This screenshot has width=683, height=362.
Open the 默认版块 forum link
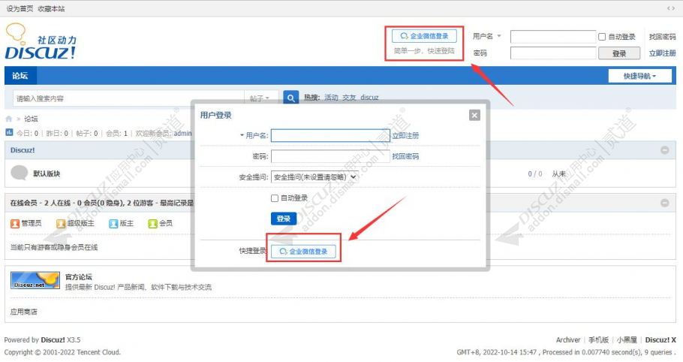(47, 173)
